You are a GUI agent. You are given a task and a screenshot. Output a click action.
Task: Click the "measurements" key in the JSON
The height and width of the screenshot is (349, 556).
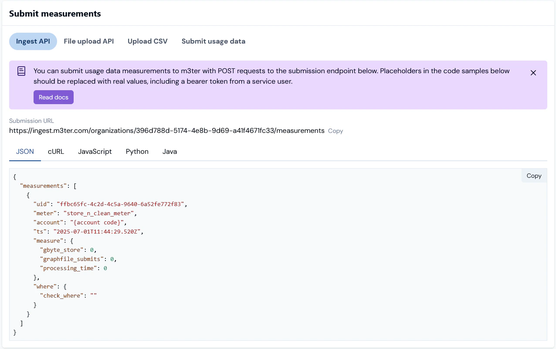[43, 186]
